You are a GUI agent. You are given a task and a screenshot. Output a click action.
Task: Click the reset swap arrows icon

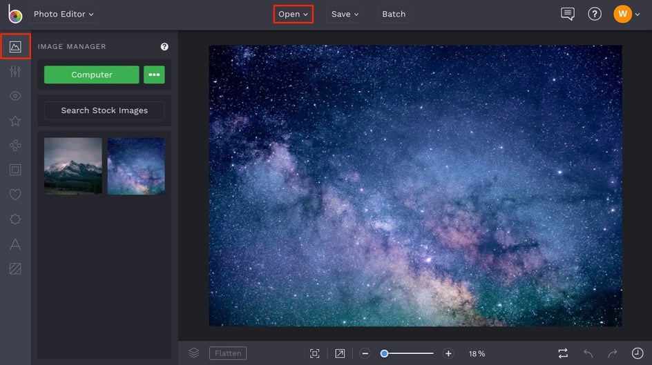563,353
